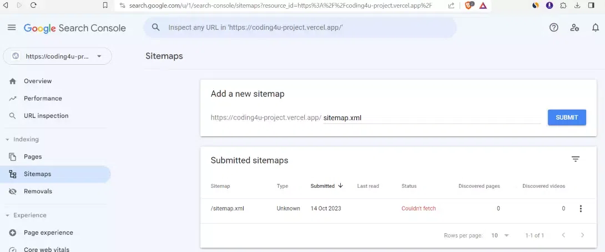Go to the Performance report
Viewport: 605px width, 252px height.
pos(43,99)
